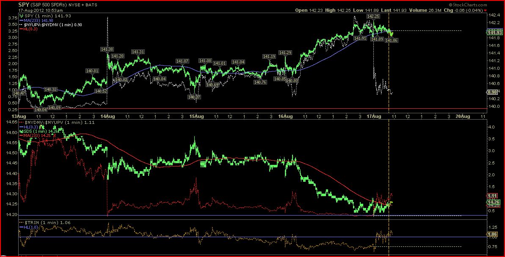Click the 140.81 price label
This screenshot has height=257, width=505.
[92, 71]
